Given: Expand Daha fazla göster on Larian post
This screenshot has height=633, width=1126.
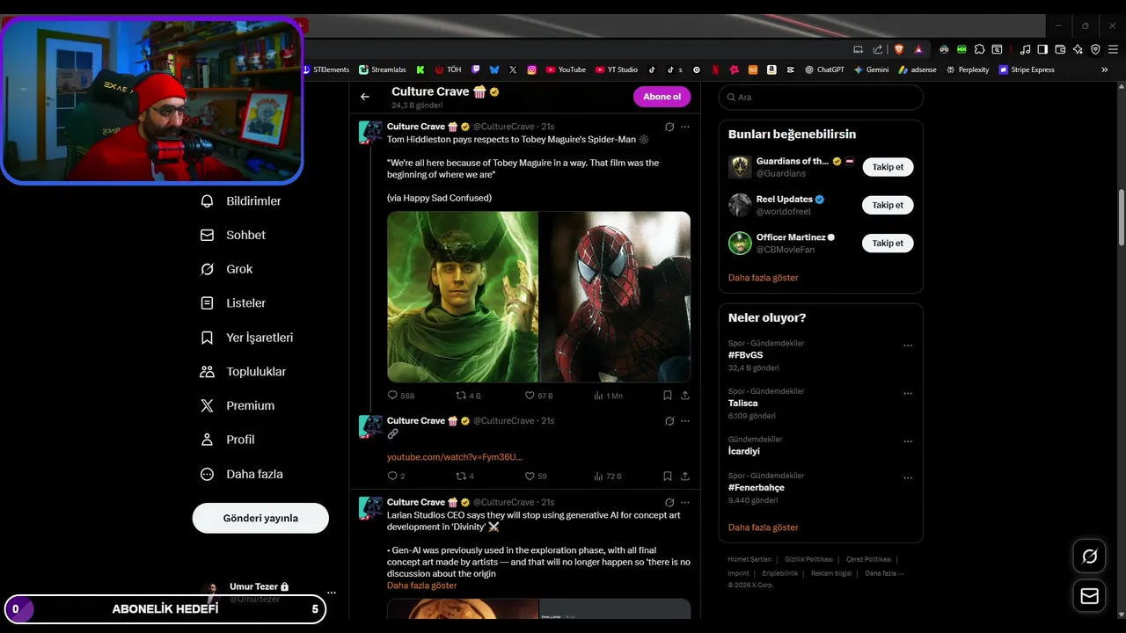Looking at the screenshot, I should pos(422,586).
